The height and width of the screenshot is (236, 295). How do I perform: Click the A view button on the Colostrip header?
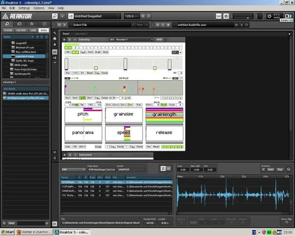[x=64, y=40]
